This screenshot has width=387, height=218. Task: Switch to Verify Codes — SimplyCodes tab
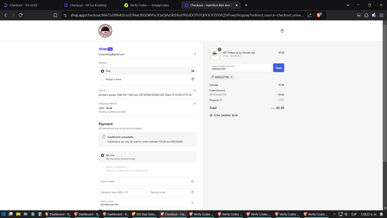tap(150, 5)
